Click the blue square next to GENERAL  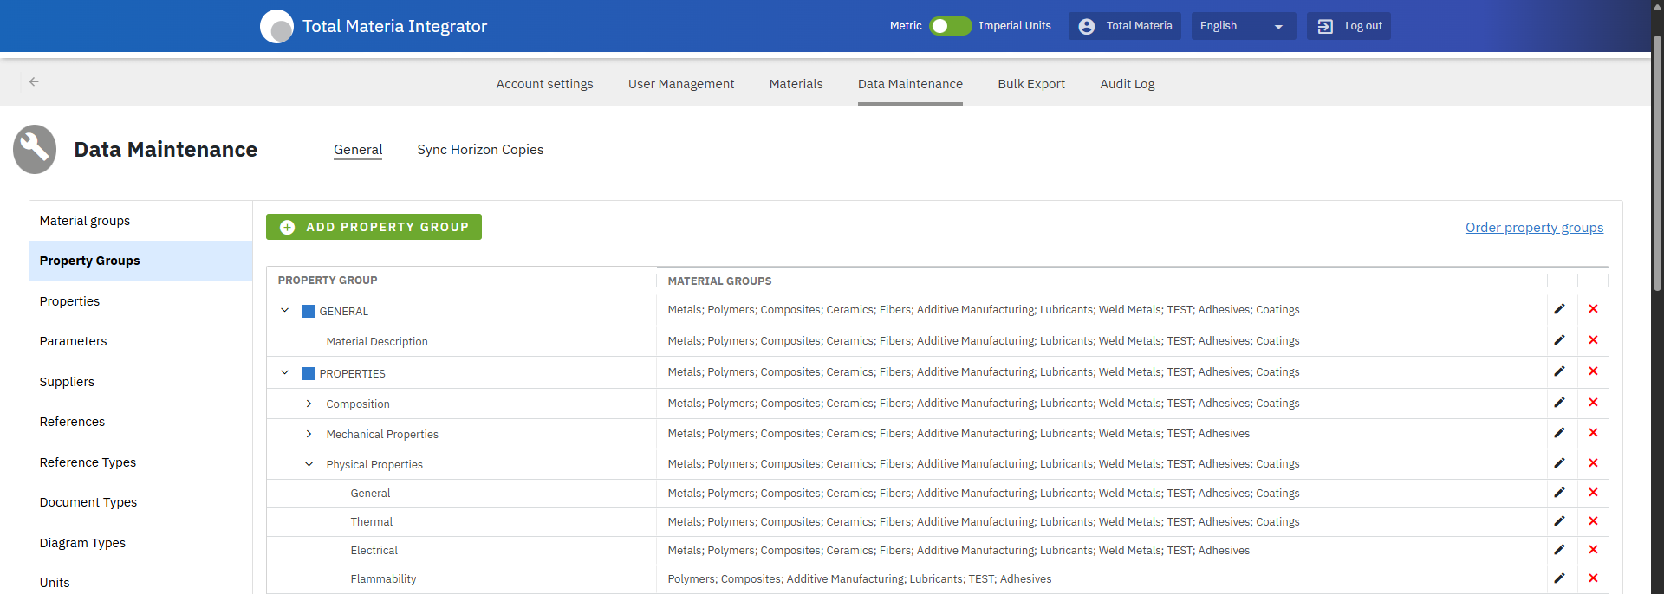308,312
